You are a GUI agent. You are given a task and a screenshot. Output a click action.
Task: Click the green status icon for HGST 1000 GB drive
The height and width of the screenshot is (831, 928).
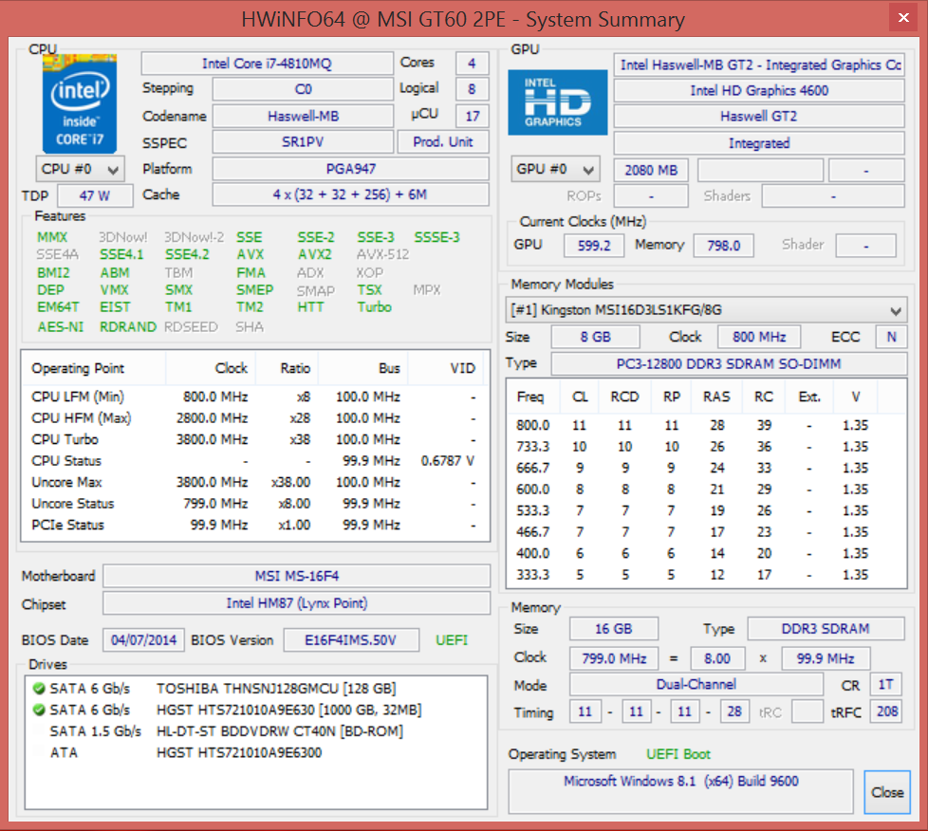pos(39,710)
